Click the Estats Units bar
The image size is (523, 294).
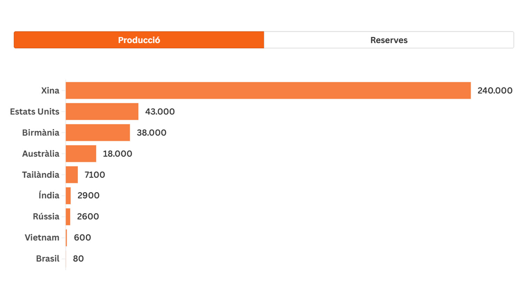(x=102, y=111)
